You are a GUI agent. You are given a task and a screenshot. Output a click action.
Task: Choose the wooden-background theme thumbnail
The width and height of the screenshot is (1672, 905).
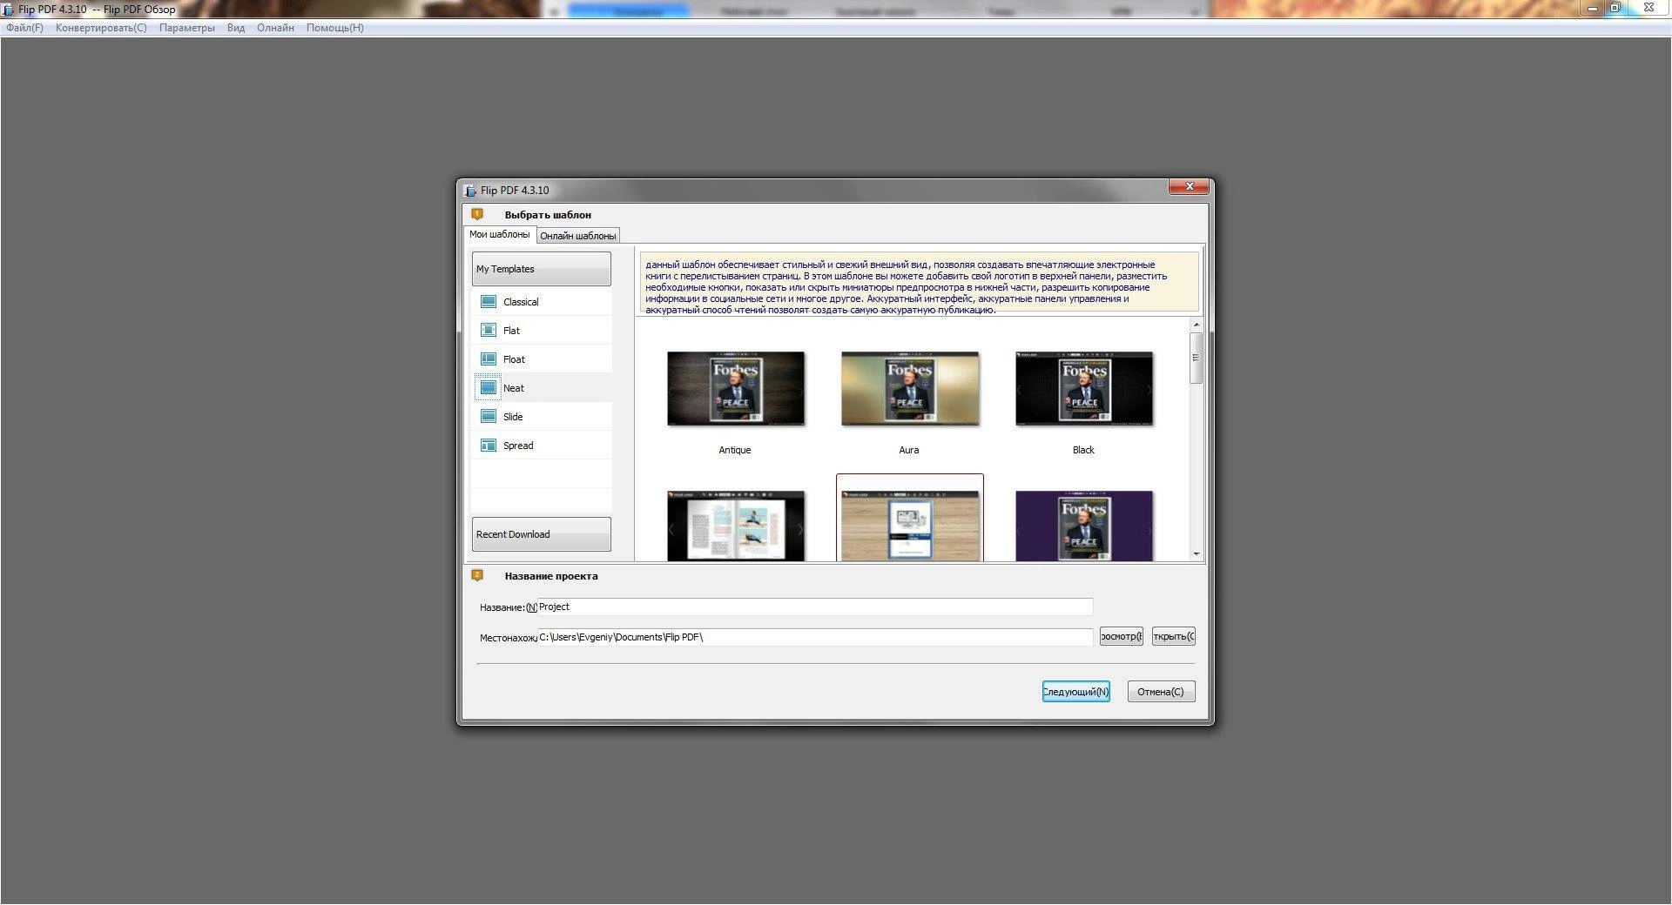[x=910, y=526]
